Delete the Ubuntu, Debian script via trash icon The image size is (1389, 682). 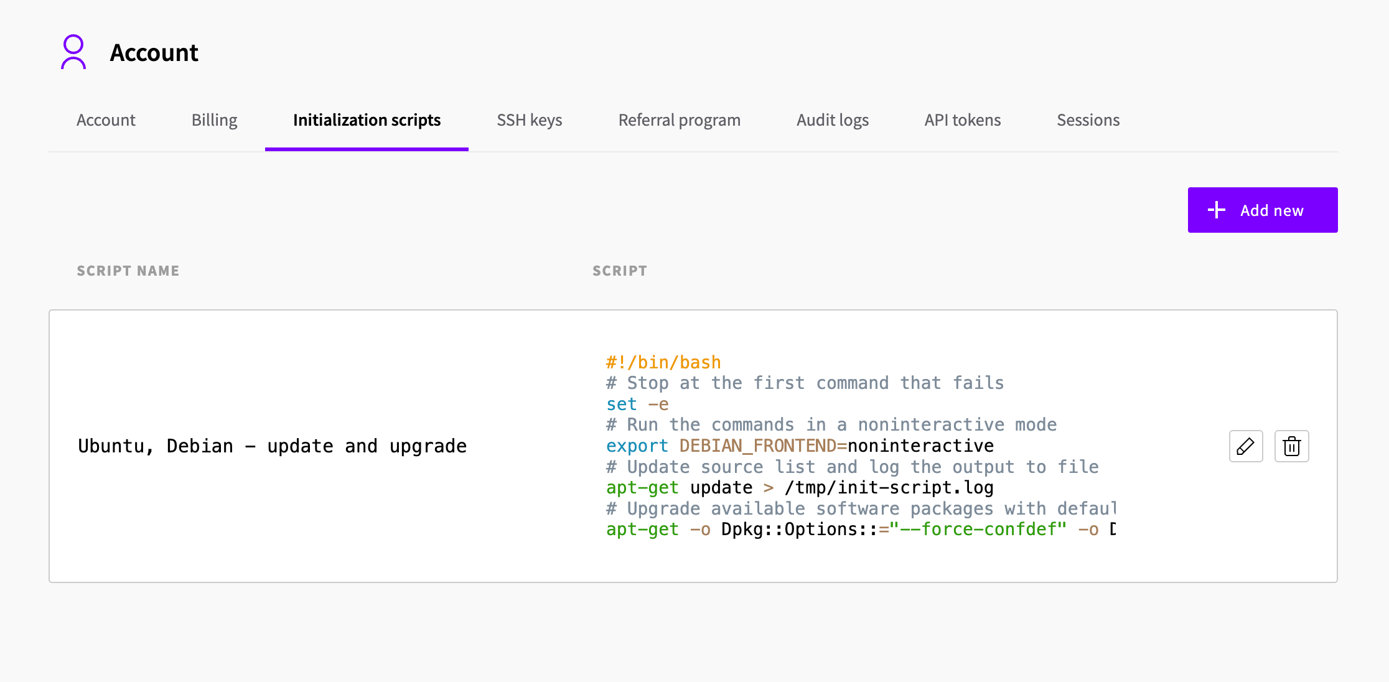pyautogui.click(x=1292, y=446)
